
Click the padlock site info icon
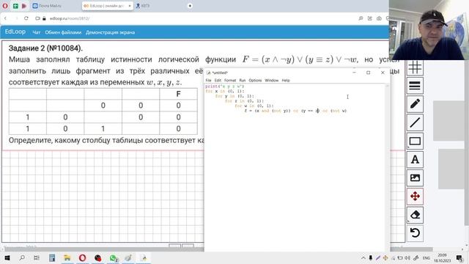(44, 18)
